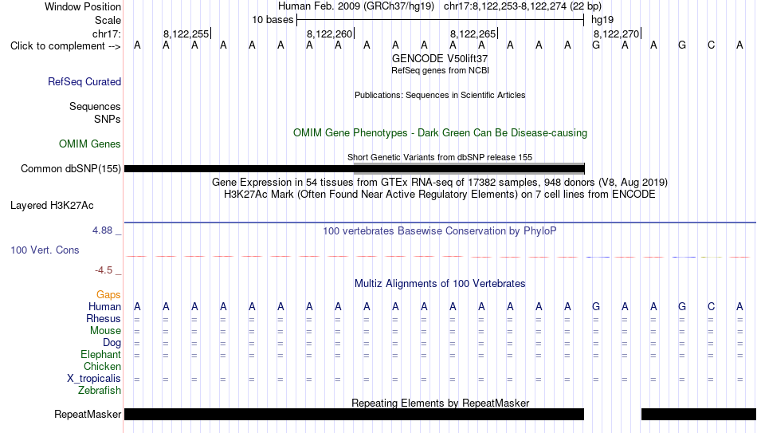This screenshot has width=757, height=433.
Task: Click the 4.88 PhyloP upper bound value
Action: 102,230
